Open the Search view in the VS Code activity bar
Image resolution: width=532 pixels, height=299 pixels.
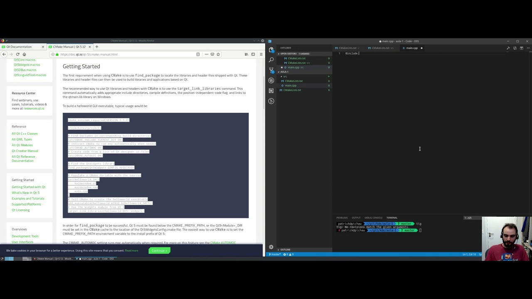tap(271, 60)
